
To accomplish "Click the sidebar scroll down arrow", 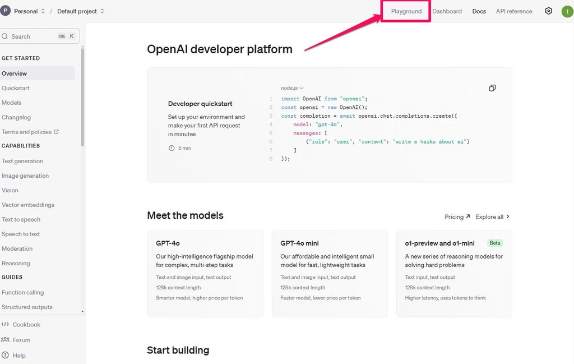I will click(x=82, y=311).
